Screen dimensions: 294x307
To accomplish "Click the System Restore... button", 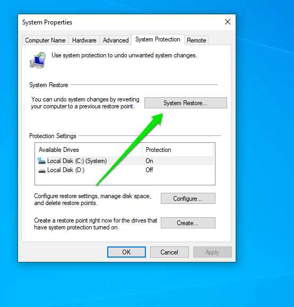I will [186, 103].
